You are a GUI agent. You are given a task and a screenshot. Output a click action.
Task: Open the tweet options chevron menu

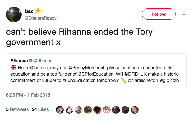point(184,14)
